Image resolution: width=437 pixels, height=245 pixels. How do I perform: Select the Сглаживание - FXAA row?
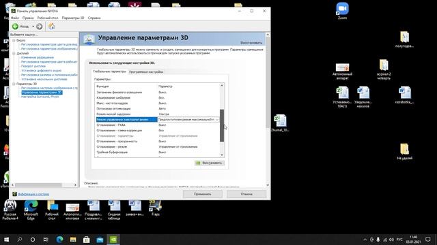click(x=157, y=125)
